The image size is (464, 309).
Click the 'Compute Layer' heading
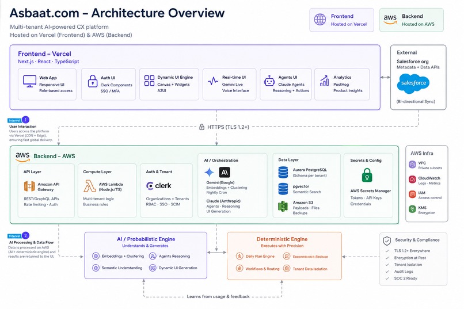(x=97, y=171)
